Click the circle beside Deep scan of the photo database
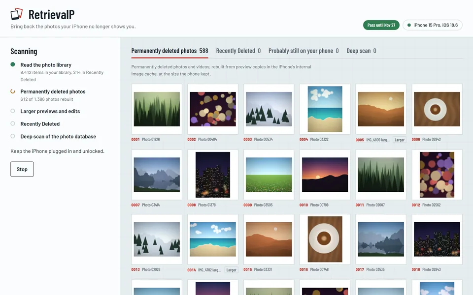Image resolution: width=473 pixels, height=295 pixels. click(13, 136)
